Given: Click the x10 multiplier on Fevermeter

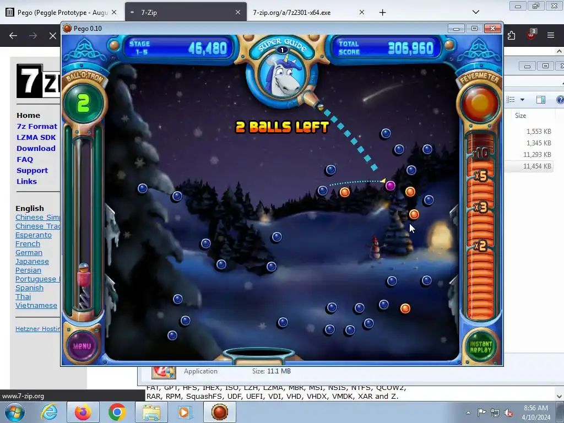Looking at the screenshot, I should (x=480, y=154).
